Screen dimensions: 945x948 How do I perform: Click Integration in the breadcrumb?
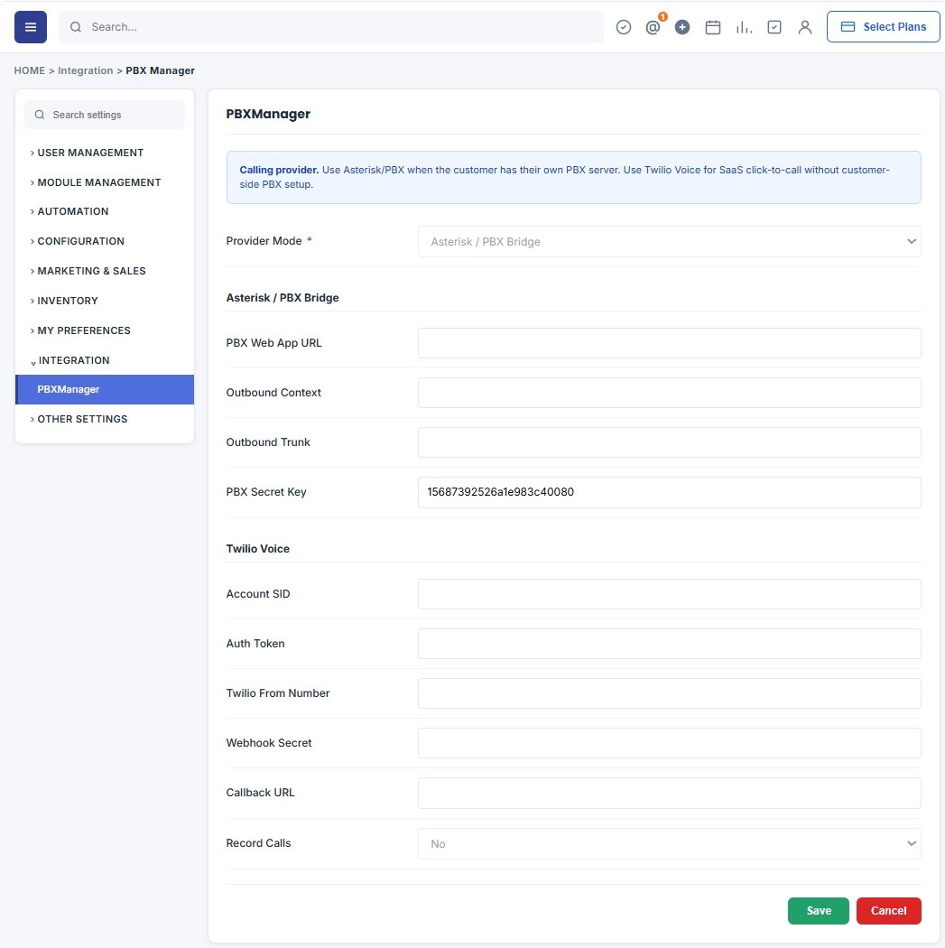point(85,70)
